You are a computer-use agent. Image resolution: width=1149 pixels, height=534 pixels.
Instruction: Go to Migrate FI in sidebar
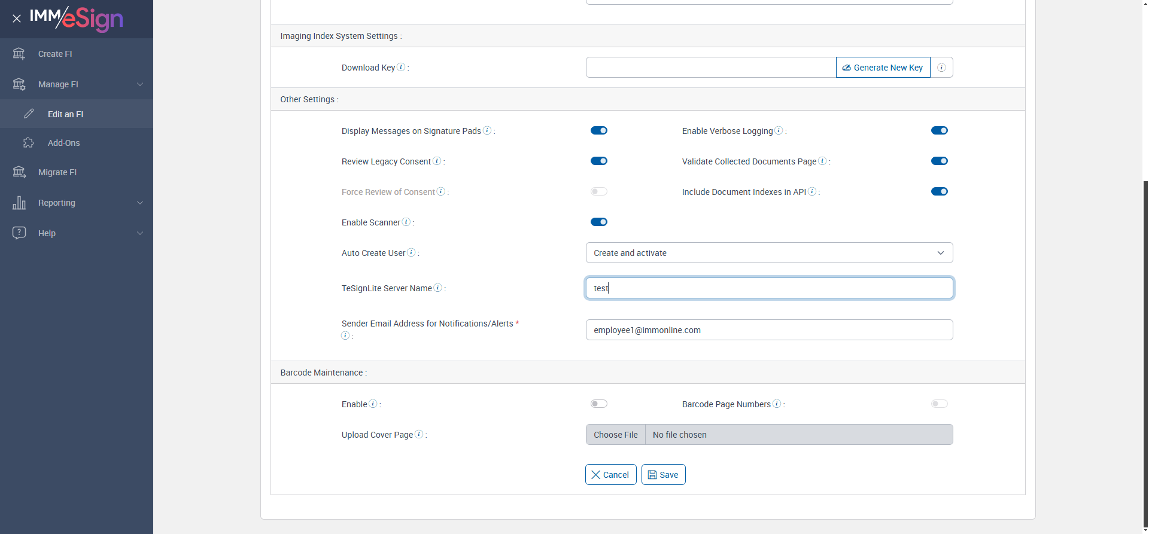pyautogui.click(x=57, y=172)
